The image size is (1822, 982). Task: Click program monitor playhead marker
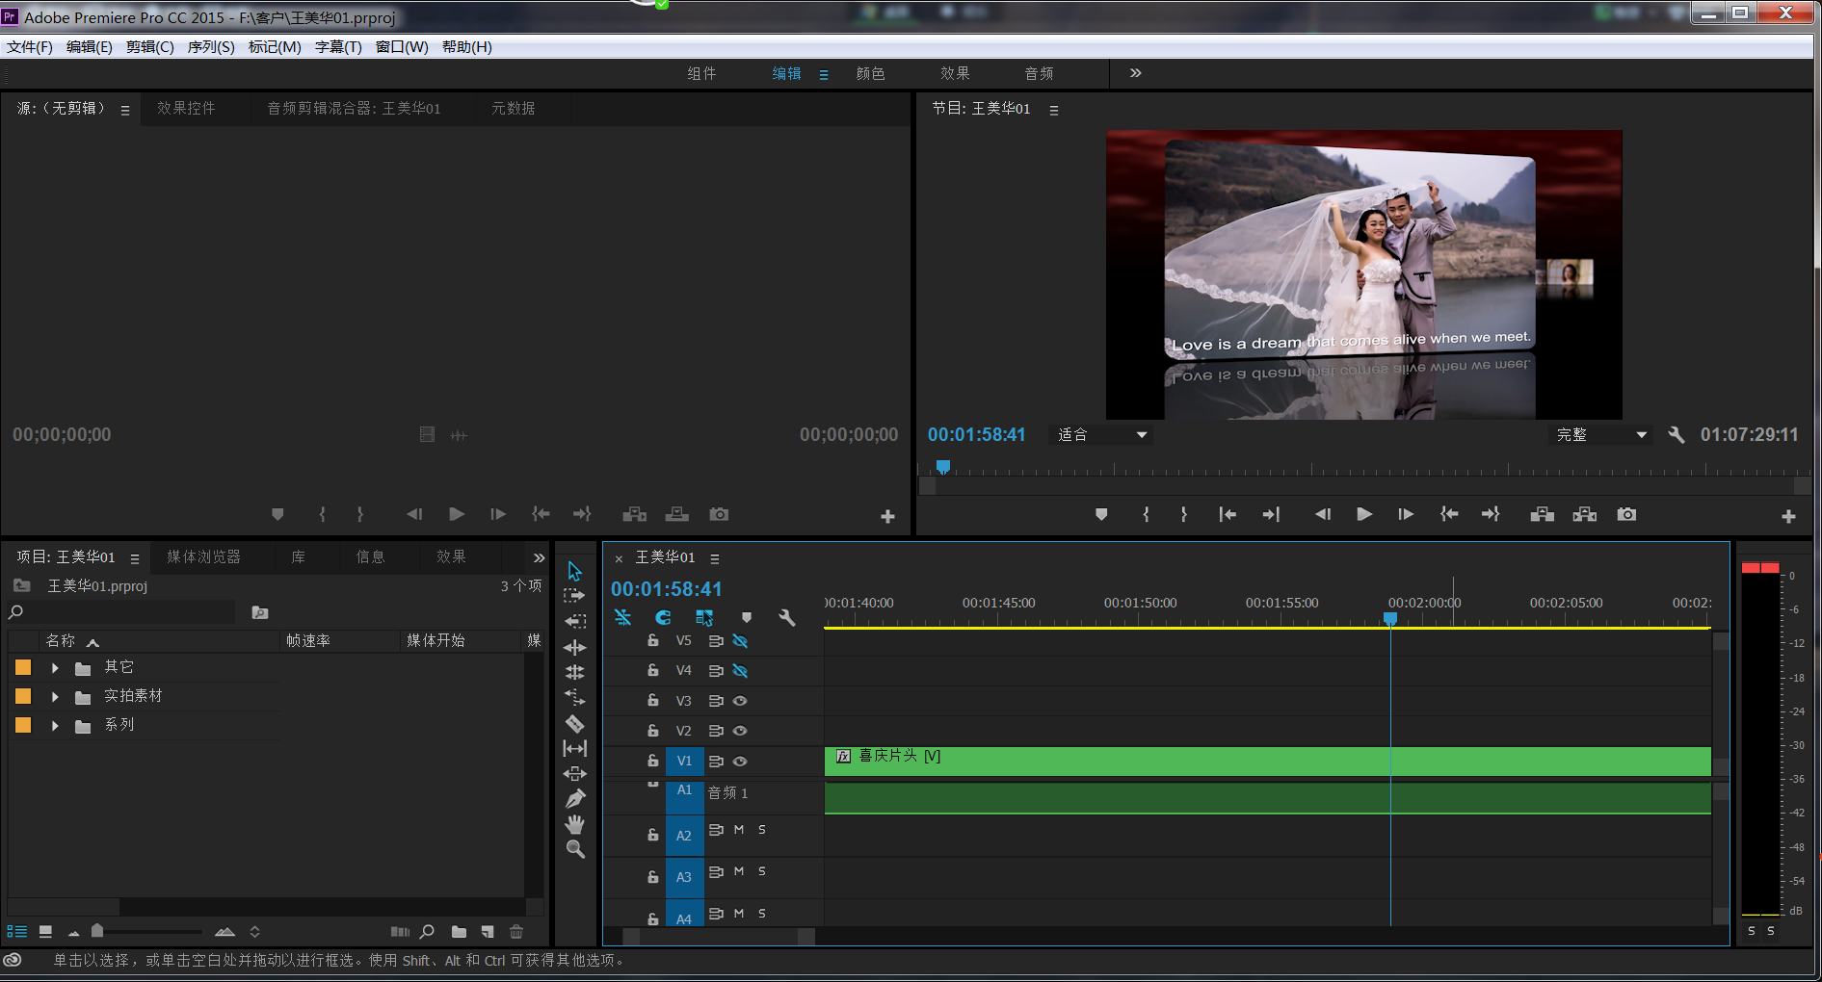click(x=943, y=467)
